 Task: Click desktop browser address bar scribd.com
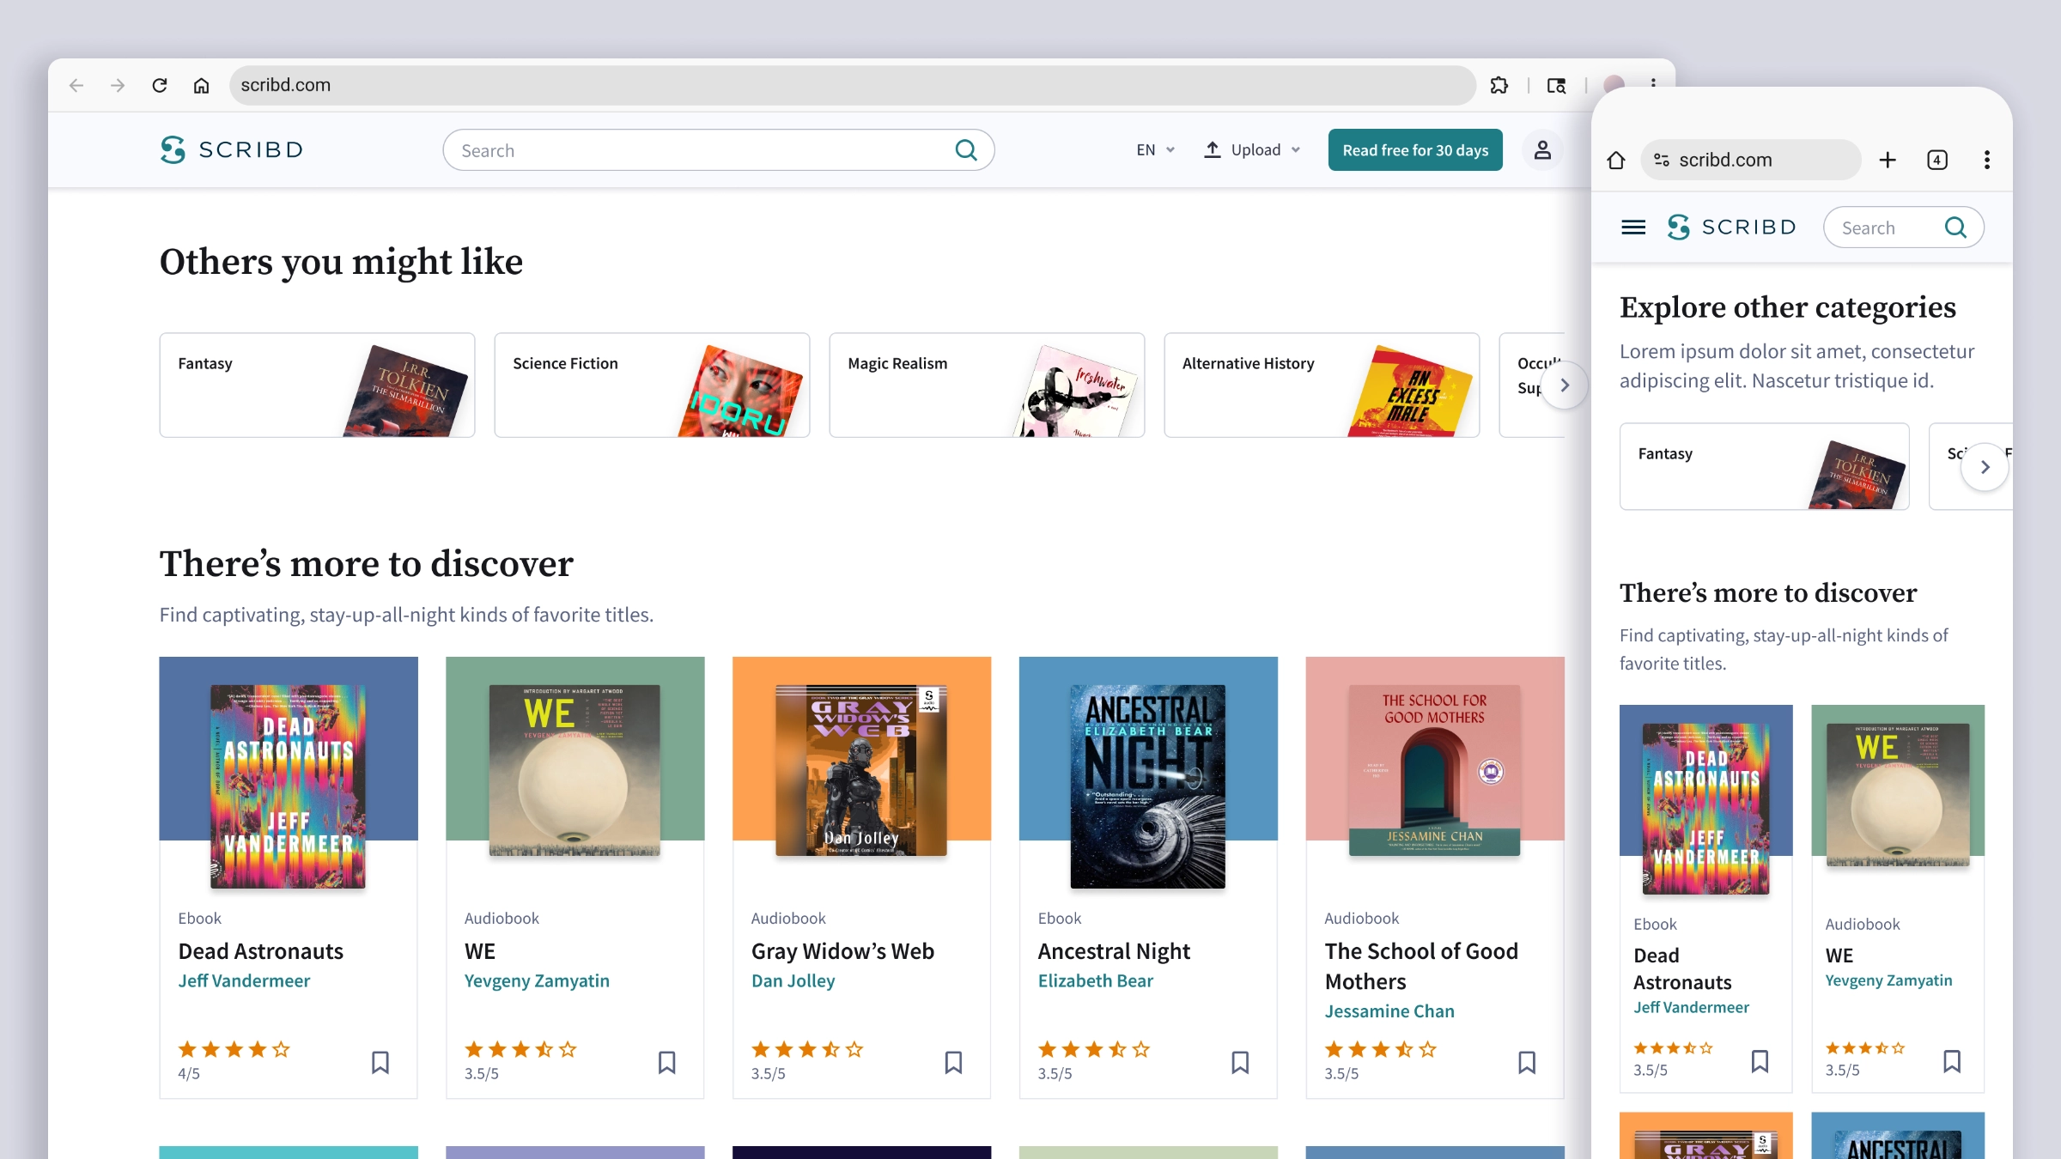coord(852,85)
